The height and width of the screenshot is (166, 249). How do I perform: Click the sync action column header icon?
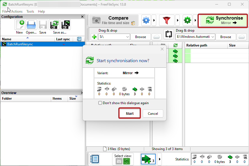pos(175,45)
